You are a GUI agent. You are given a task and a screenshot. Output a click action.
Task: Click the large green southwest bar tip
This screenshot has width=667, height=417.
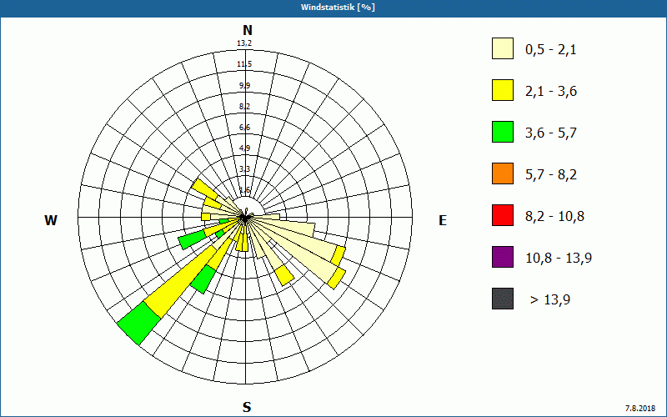pyautogui.click(x=139, y=325)
